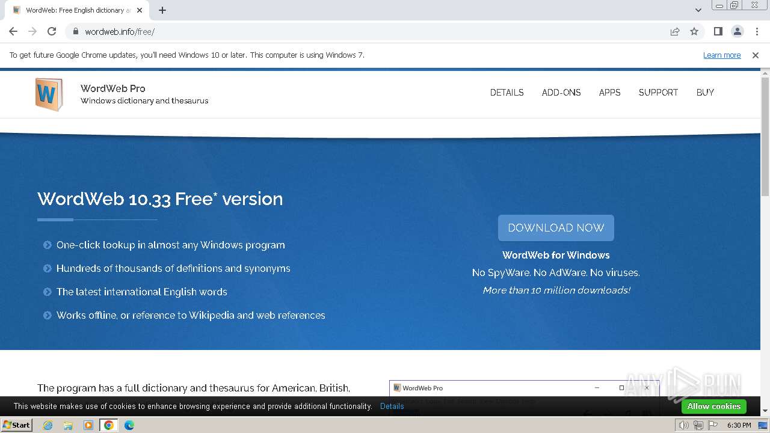Click the WordWeb book logo
The height and width of the screenshot is (433, 770).
coord(49,94)
